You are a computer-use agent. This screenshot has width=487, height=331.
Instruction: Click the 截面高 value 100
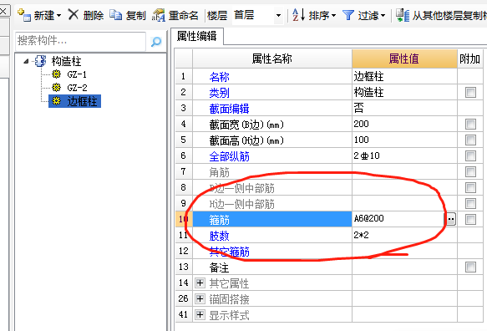pos(404,140)
